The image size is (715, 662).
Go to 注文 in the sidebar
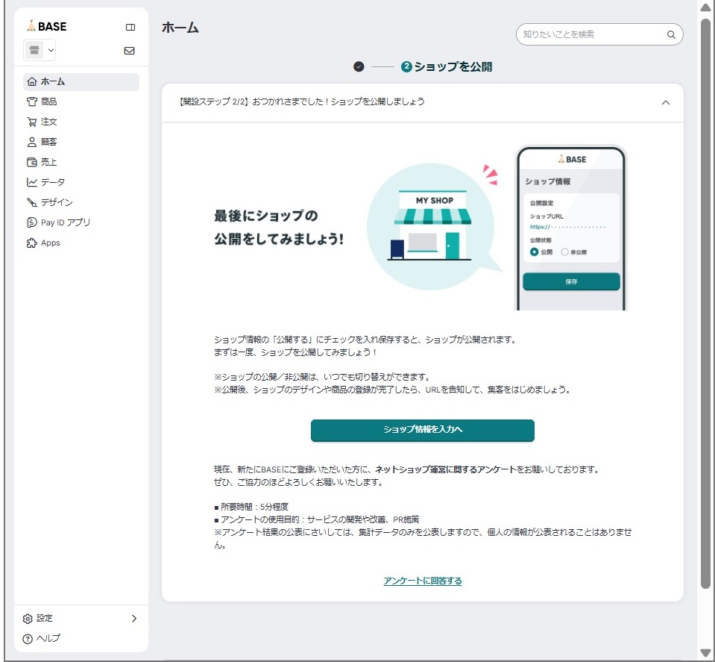coord(48,122)
